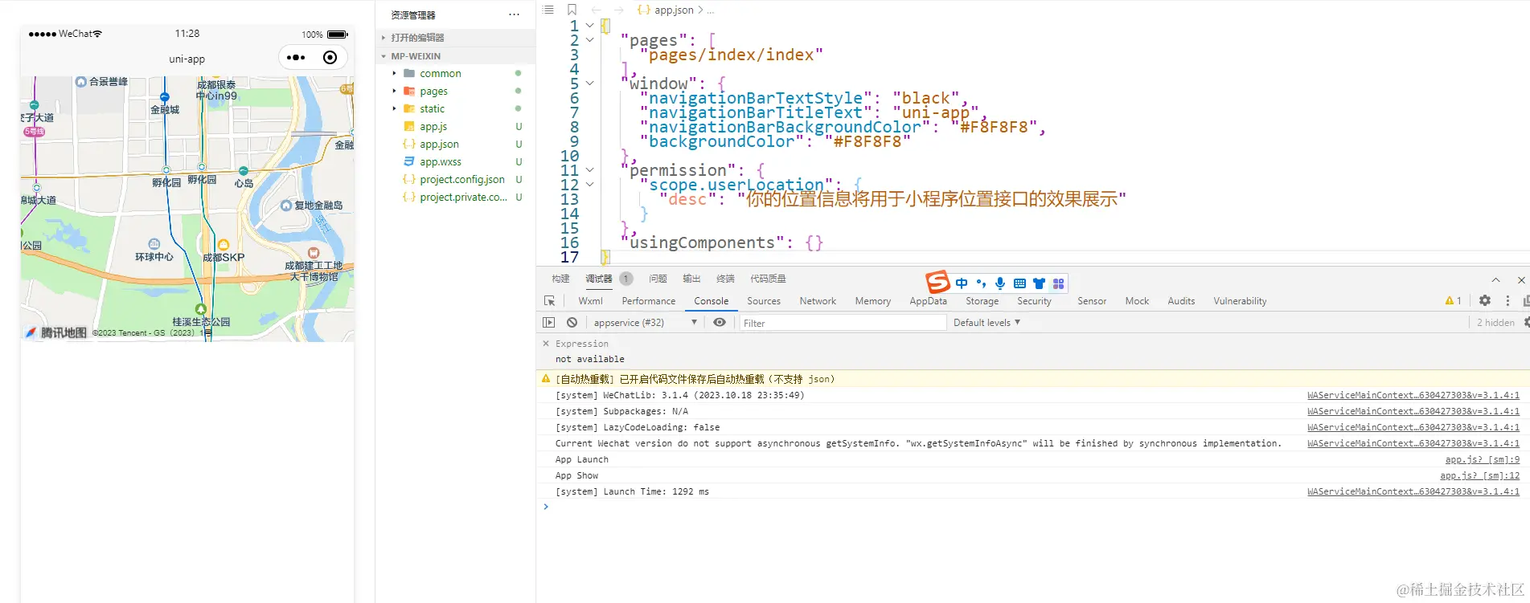Fold the pages array at line 2
Viewport: 1530px width, 603px height.
click(589, 40)
